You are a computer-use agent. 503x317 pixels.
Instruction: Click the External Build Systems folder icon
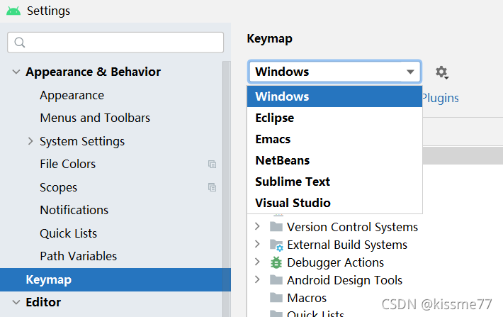tap(276, 245)
